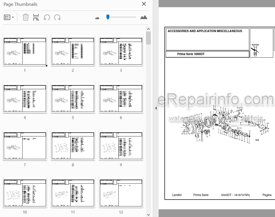Image resolution: width=275 pixels, height=217 pixels.
Task: Collapse the navigation pane with left arrow
Action: click(x=156, y=108)
